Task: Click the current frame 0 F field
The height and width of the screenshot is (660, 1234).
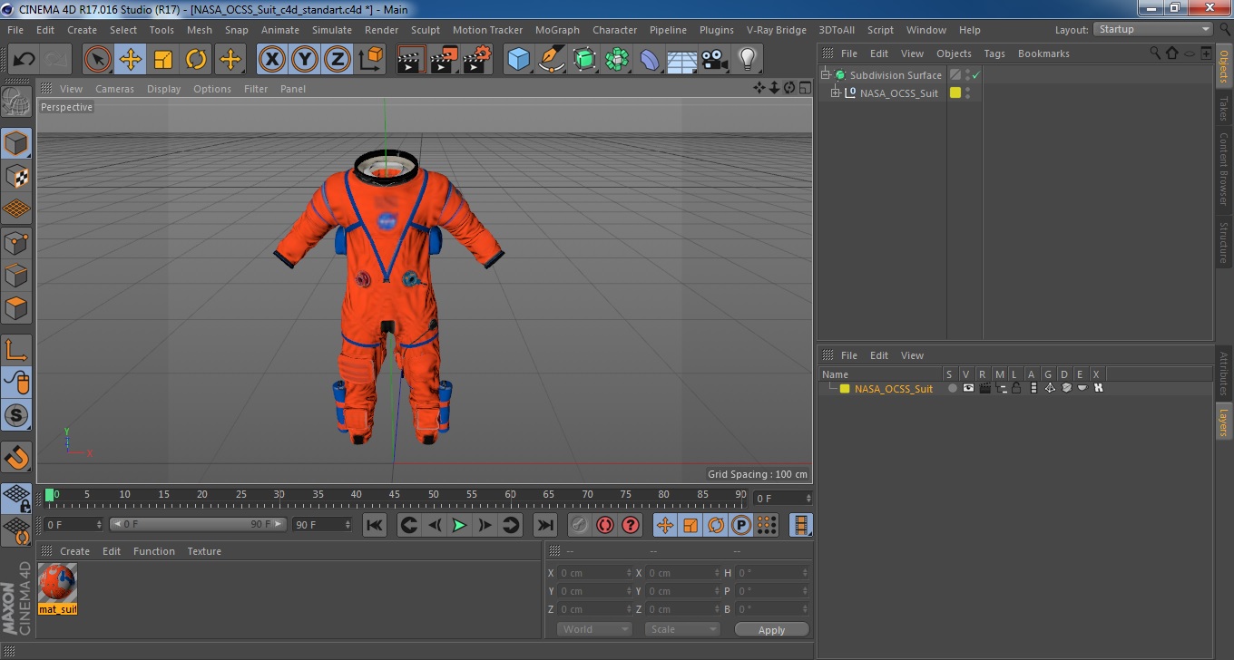Action: click(783, 499)
